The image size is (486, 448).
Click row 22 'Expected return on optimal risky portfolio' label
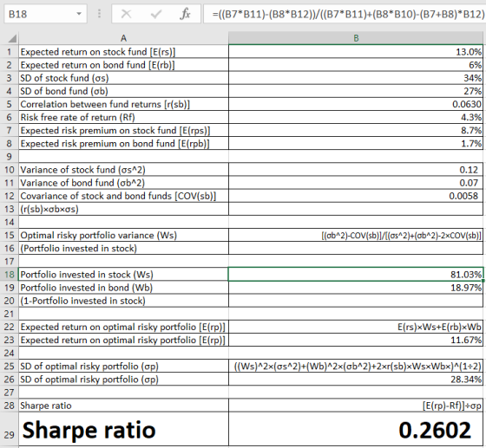click(123, 327)
